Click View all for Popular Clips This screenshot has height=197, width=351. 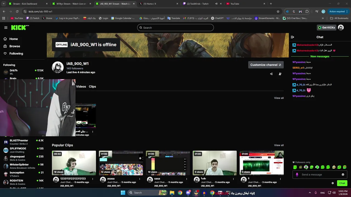(279, 145)
